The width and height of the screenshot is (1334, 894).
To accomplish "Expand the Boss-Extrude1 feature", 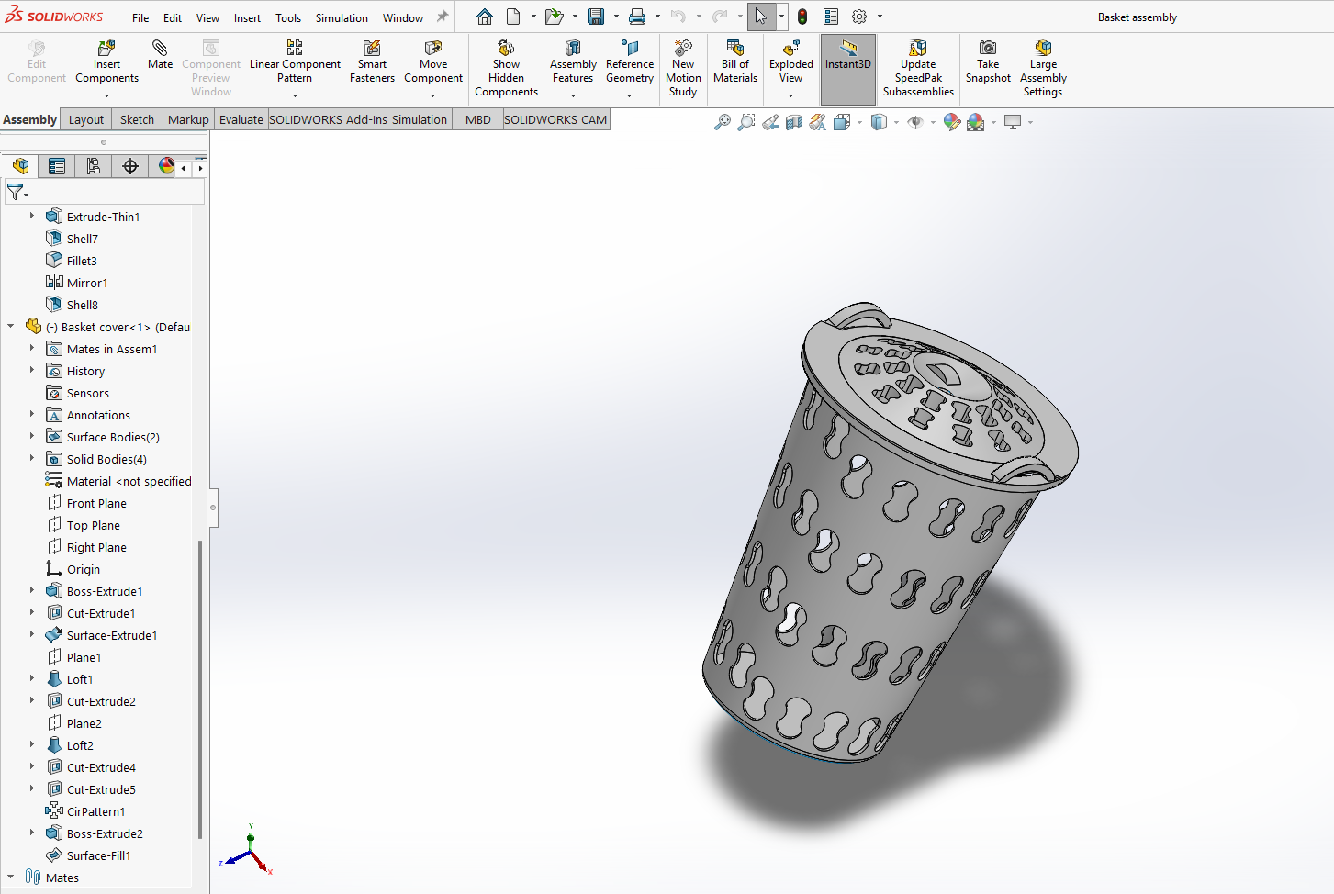I will 31,591.
